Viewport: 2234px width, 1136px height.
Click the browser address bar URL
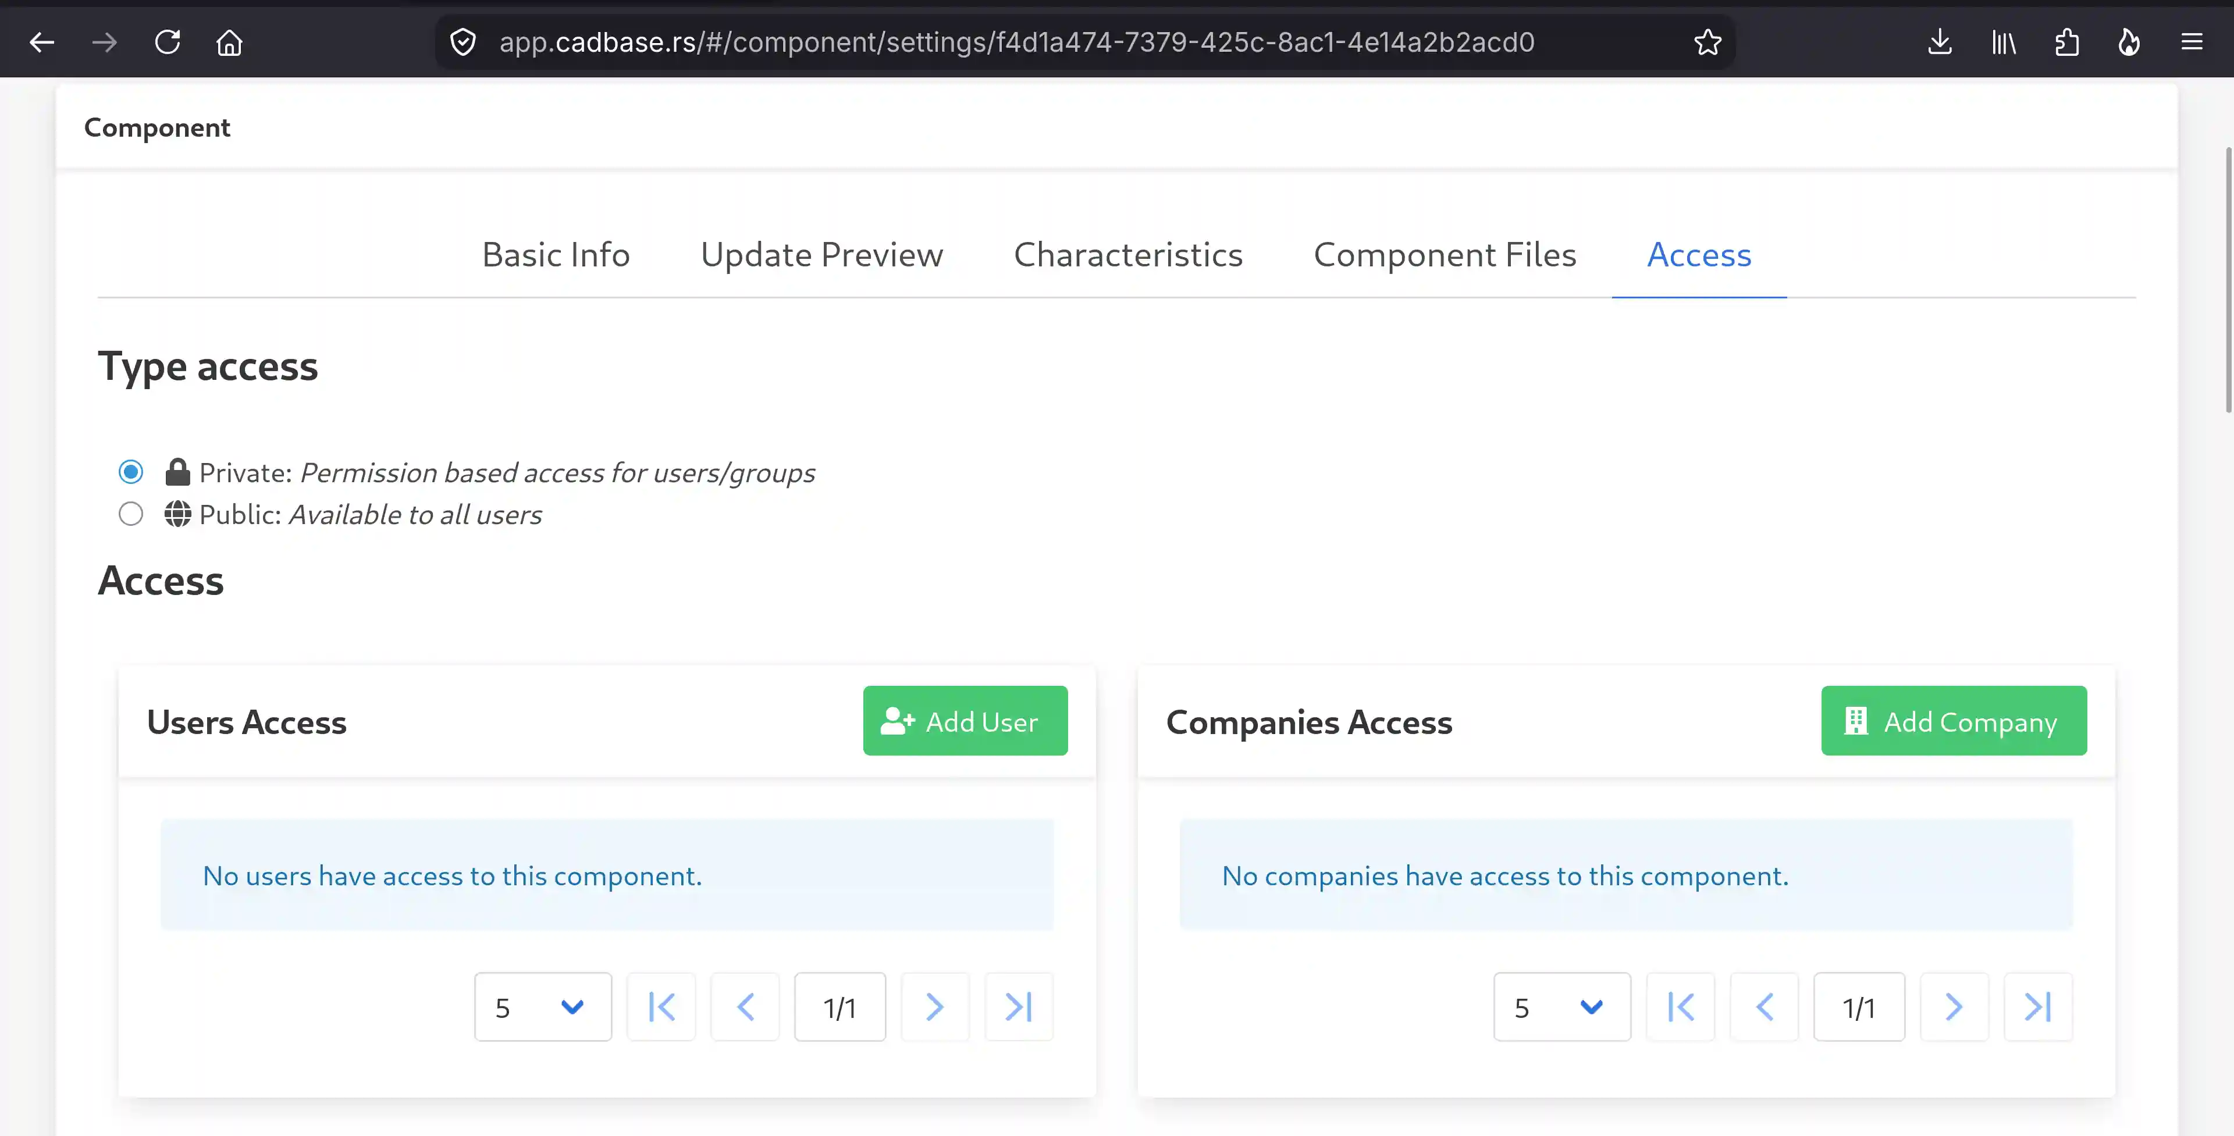[1016, 42]
